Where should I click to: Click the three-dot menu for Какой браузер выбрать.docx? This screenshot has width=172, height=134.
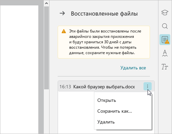(x=148, y=86)
